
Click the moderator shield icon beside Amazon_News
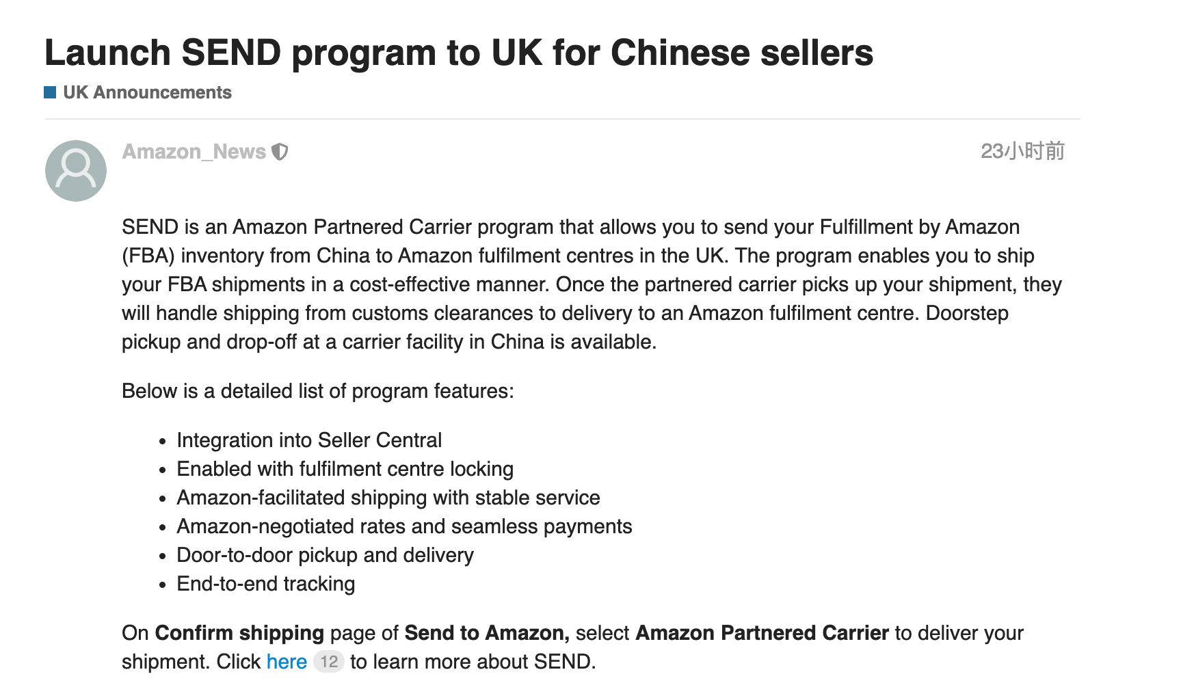tap(280, 152)
